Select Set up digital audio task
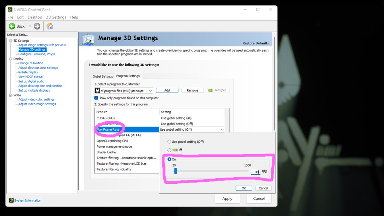 (31, 81)
